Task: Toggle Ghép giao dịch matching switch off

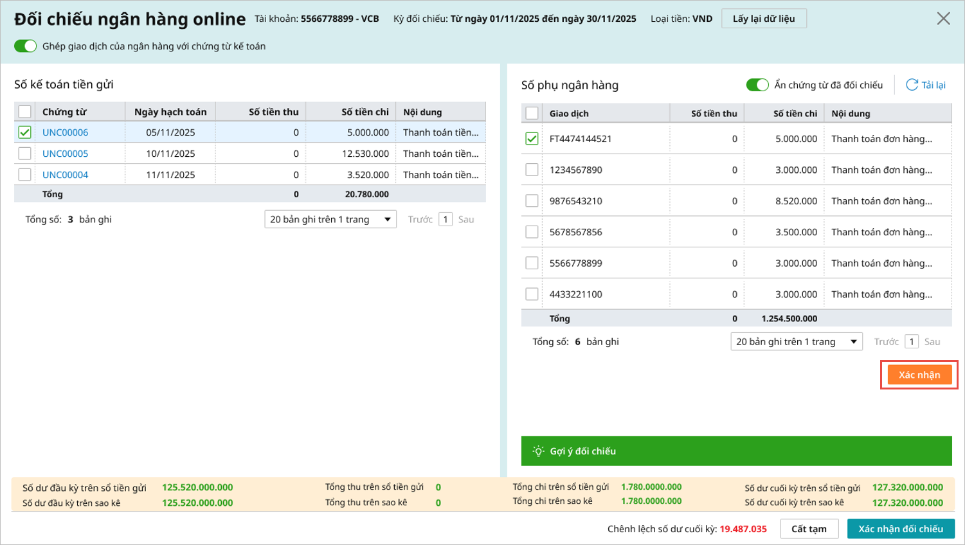Action: 26,46
